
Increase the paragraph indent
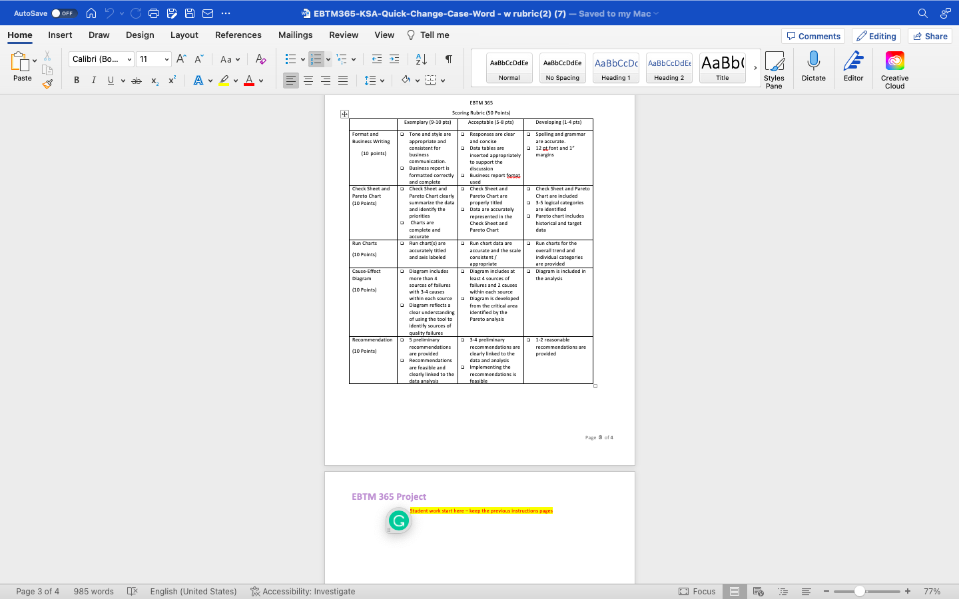tap(394, 59)
